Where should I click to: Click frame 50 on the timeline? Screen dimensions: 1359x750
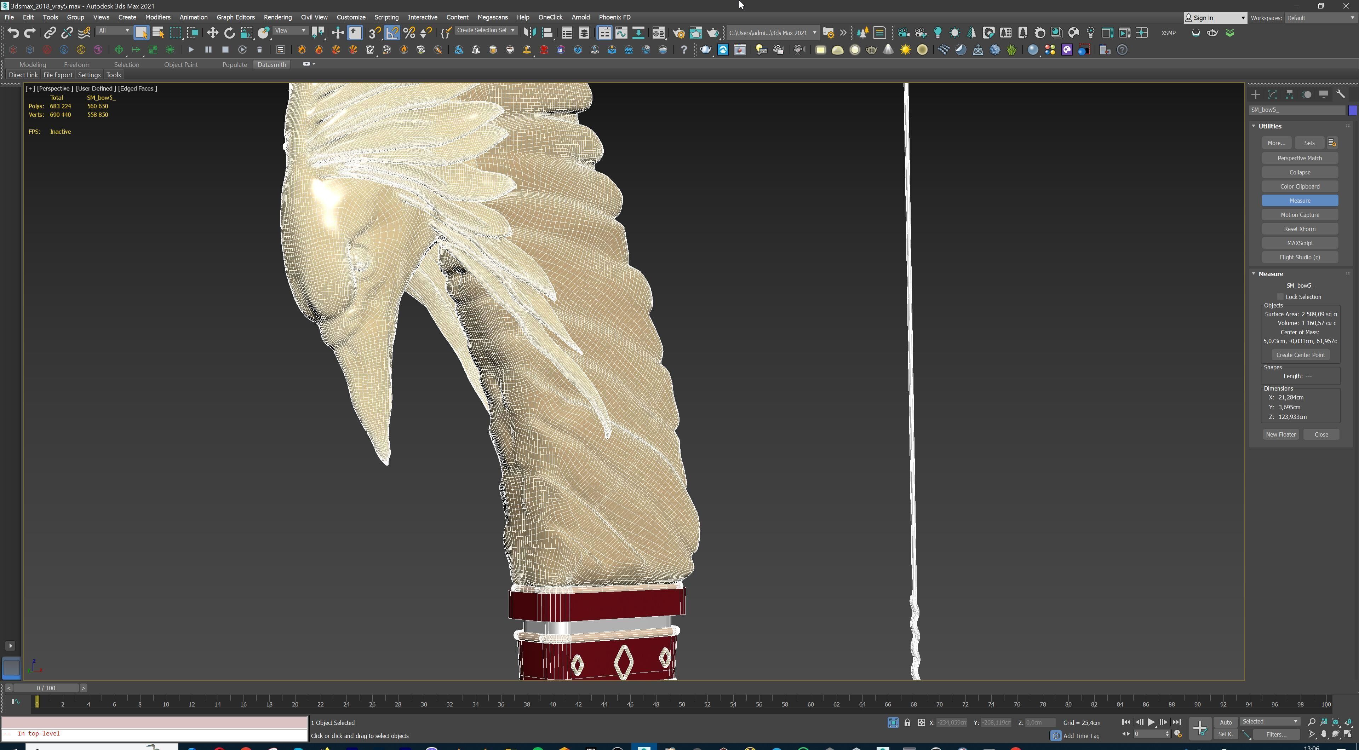click(x=682, y=704)
